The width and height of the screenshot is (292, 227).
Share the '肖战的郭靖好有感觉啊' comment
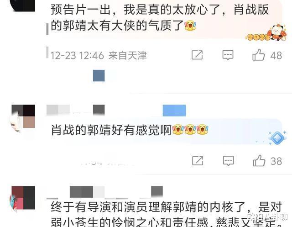198,161
